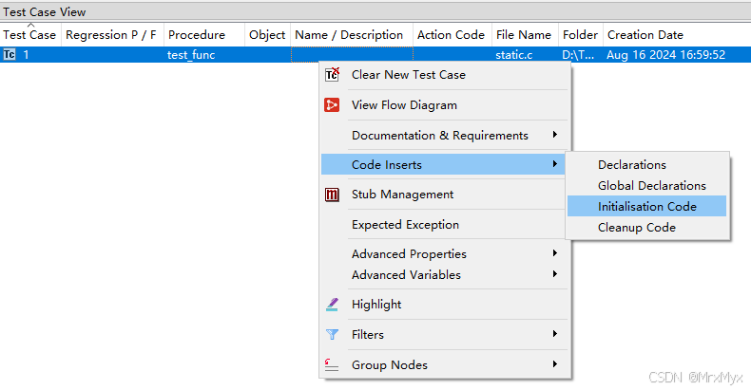The height and width of the screenshot is (390, 751).
Task: Choose Declarations in Code Inserts submenu
Action: coord(631,165)
